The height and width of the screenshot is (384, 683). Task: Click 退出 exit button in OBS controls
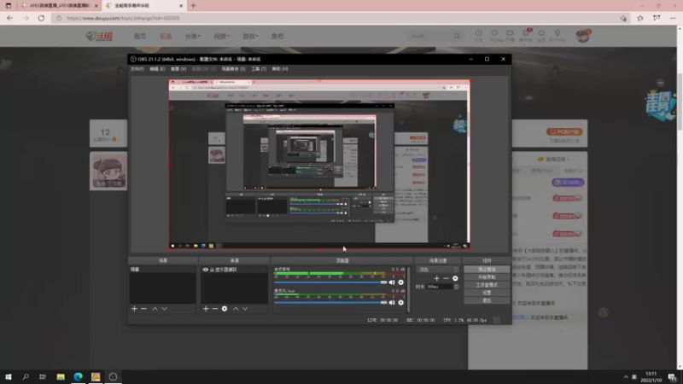coord(487,300)
